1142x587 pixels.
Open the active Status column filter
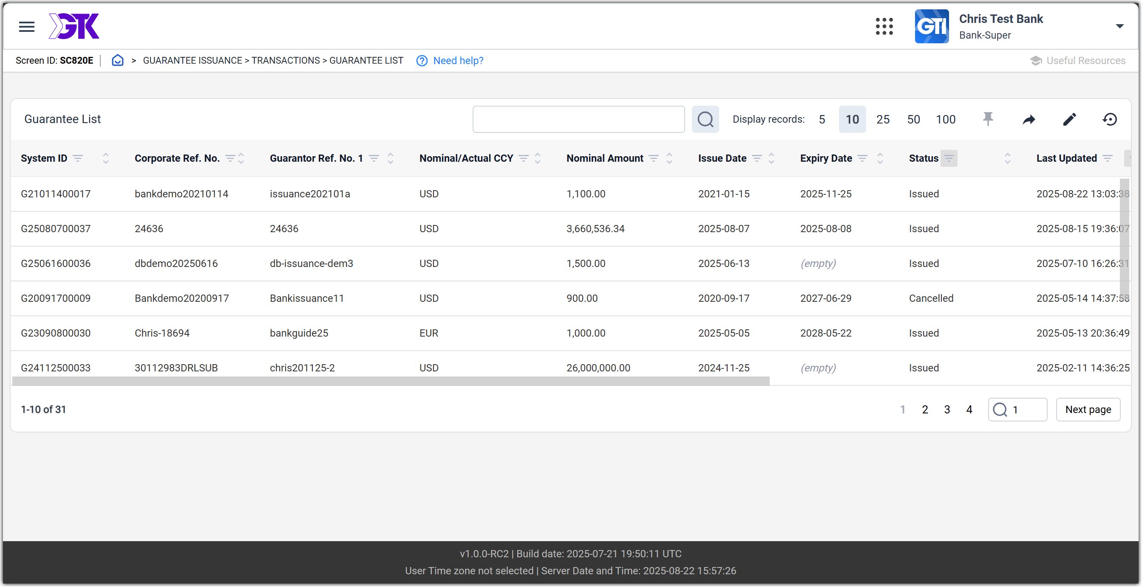(x=949, y=158)
